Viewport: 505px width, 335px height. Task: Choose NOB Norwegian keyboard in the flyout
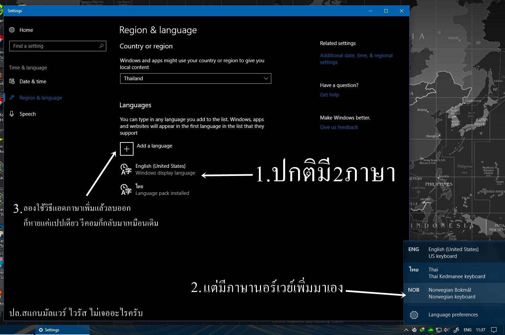click(454, 293)
